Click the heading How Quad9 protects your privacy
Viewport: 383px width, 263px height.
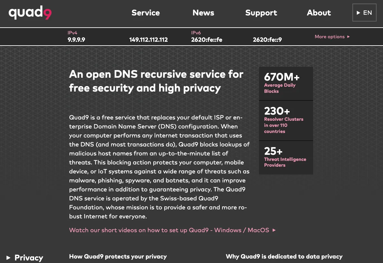[x=118, y=257]
